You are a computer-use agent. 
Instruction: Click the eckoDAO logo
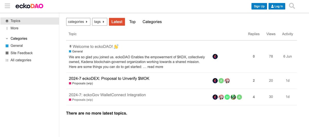29,6
